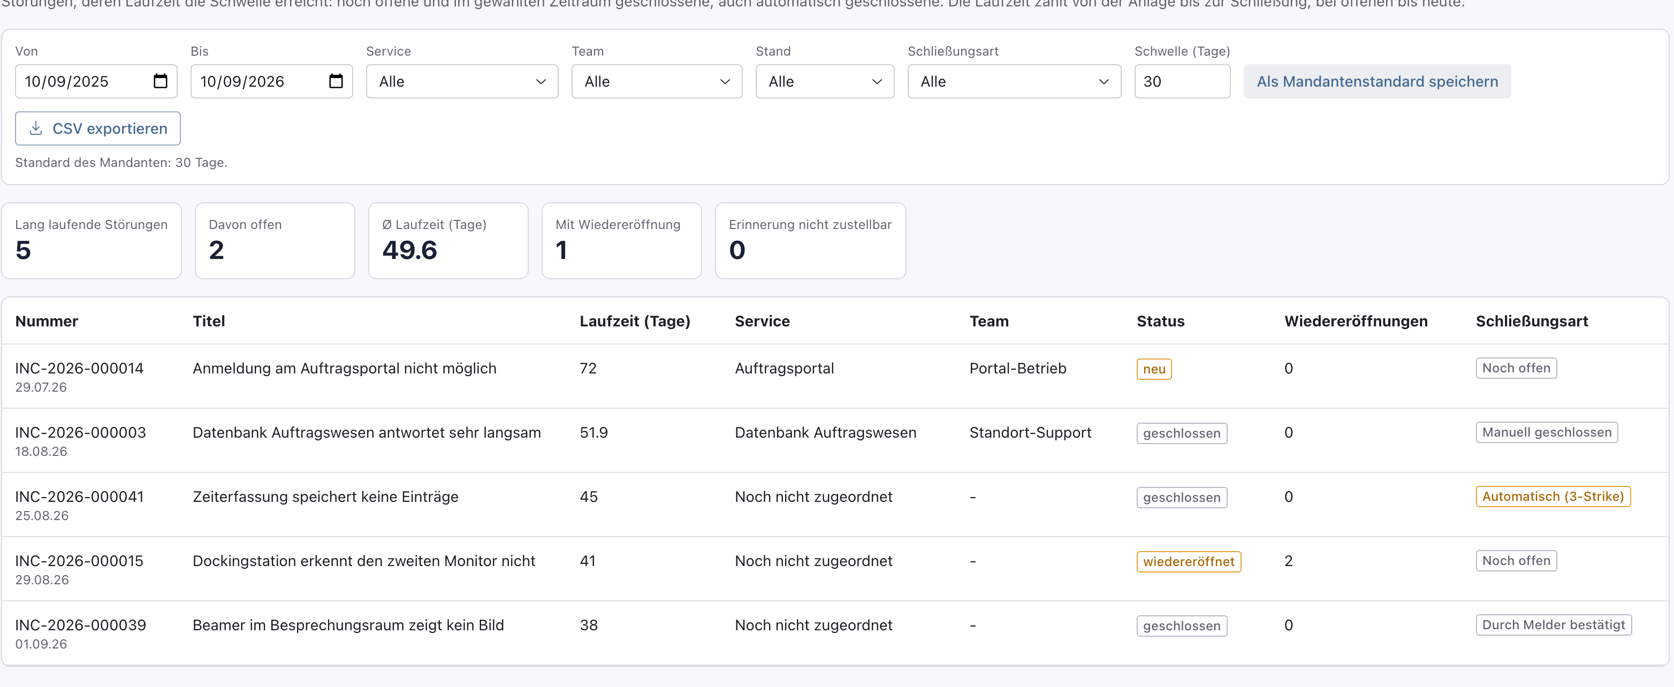Click title Beamer im Besprechungsraum zeigt kein Bild
Image resolution: width=1674 pixels, height=687 pixels.
pos(348,625)
